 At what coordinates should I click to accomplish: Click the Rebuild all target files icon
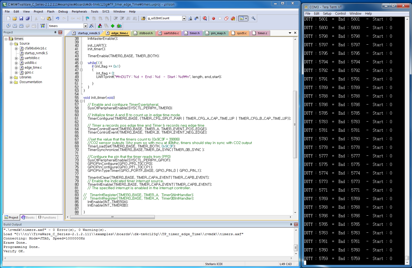(21, 26)
